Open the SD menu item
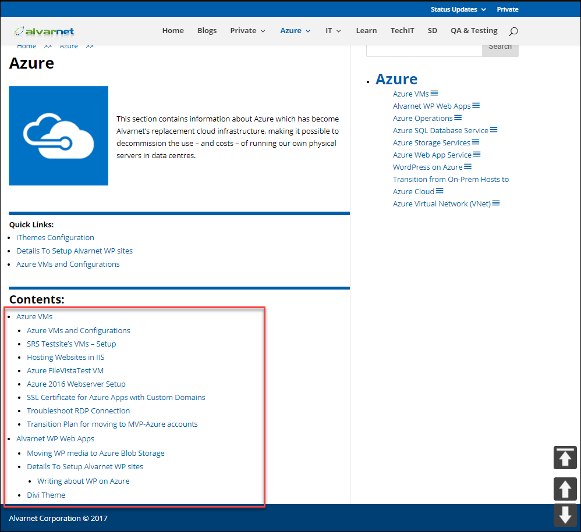This screenshot has height=532, width=581. coord(433,31)
